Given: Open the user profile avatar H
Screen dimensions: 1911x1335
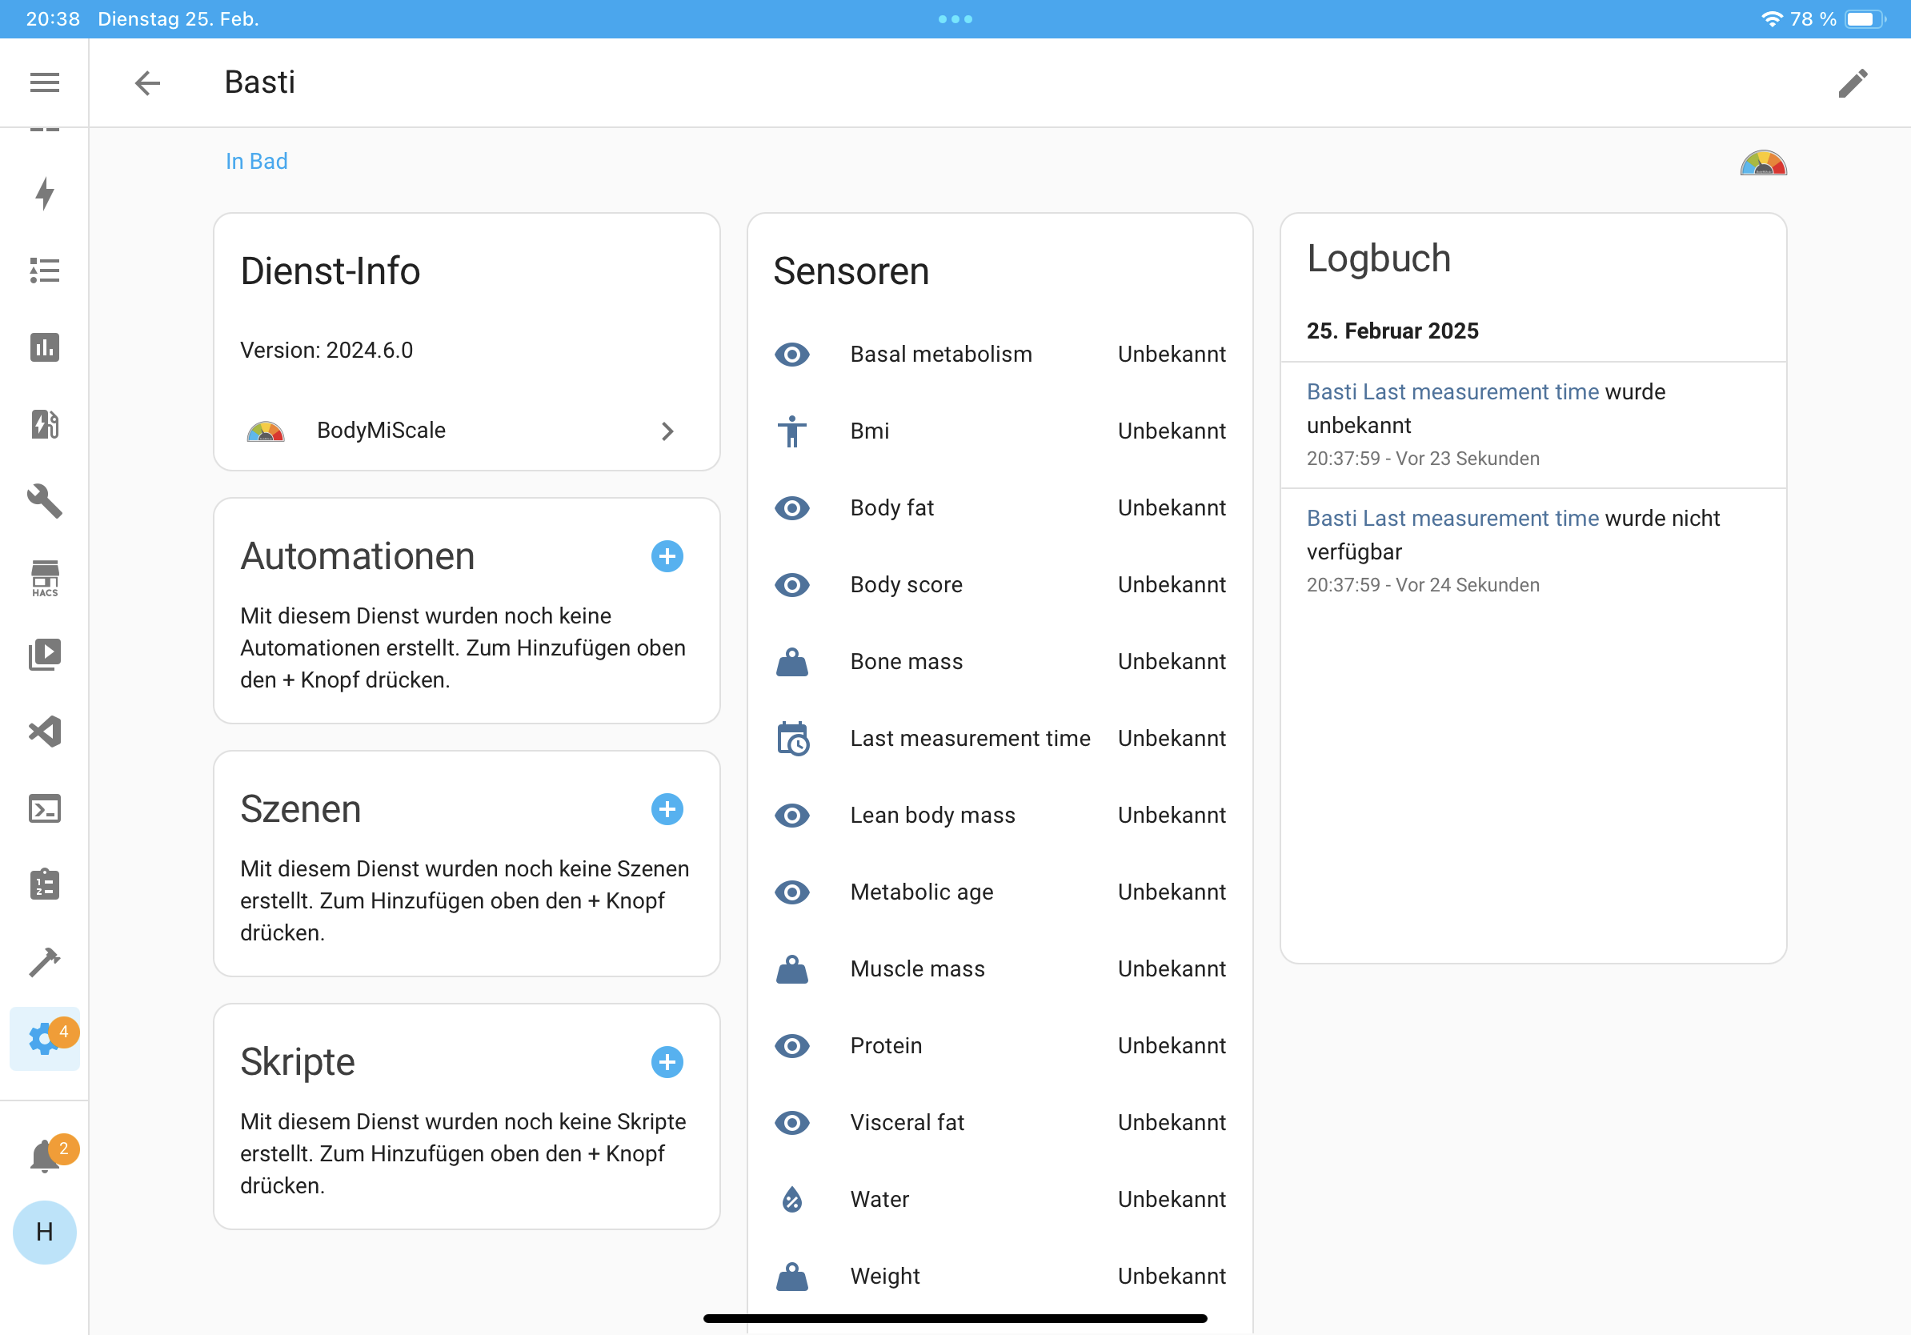Looking at the screenshot, I should 44,1232.
